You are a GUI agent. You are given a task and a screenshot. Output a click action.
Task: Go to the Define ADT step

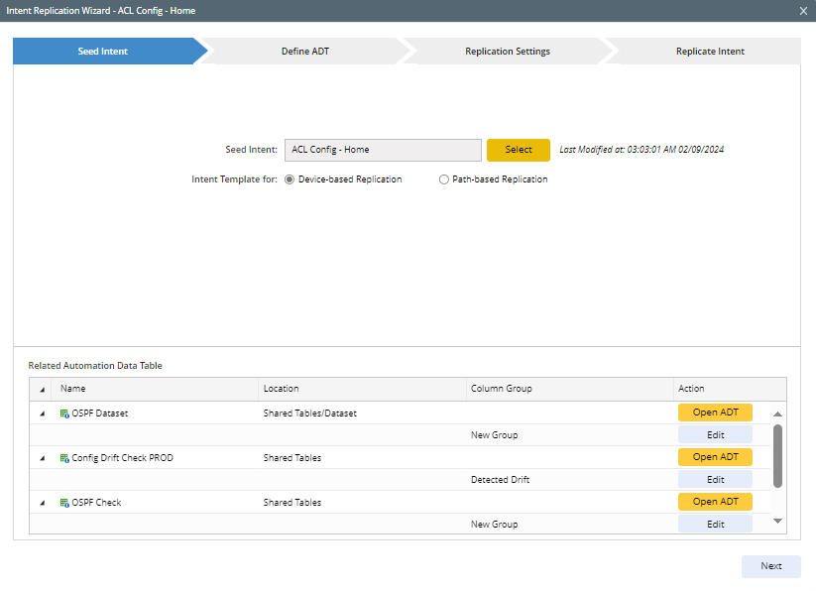(305, 52)
